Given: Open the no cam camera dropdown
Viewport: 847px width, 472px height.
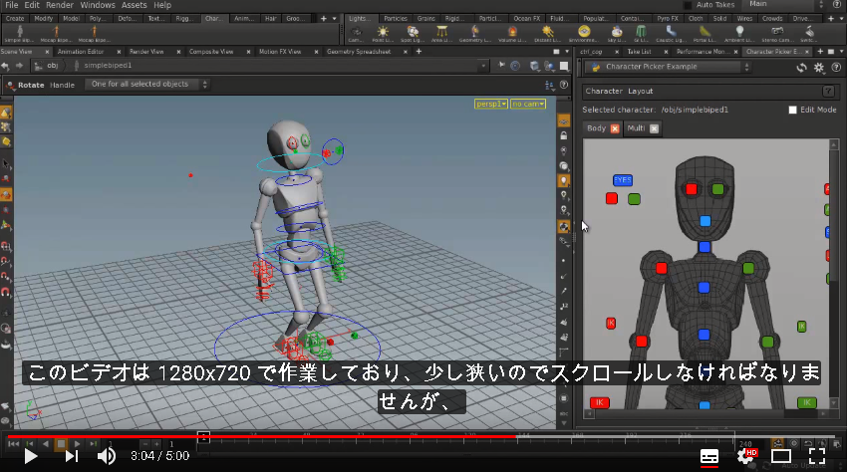Looking at the screenshot, I should [528, 104].
